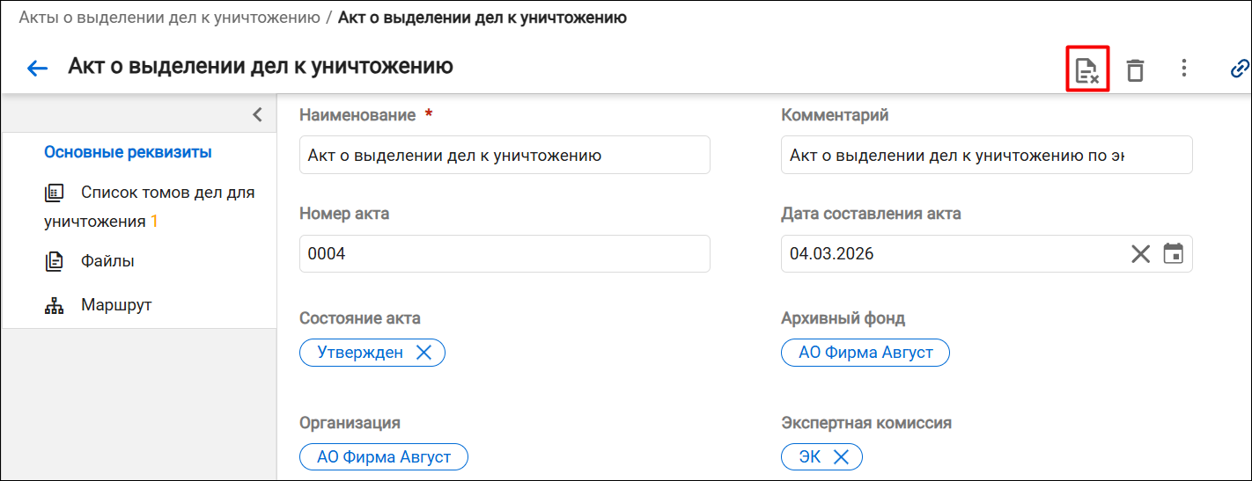The image size is (1252, 481).
Task: Click the trash bin delete icon
Action: tap(1136, 69)
